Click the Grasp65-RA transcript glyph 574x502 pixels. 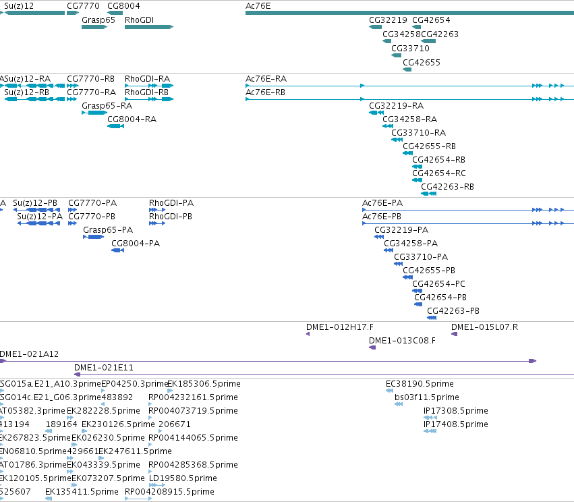coord(94,113)
